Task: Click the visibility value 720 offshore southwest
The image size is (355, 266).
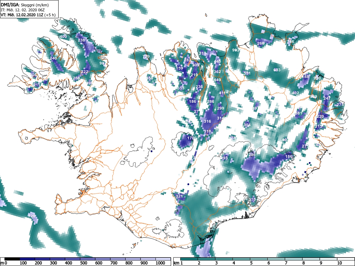Action: coord(32,216)
